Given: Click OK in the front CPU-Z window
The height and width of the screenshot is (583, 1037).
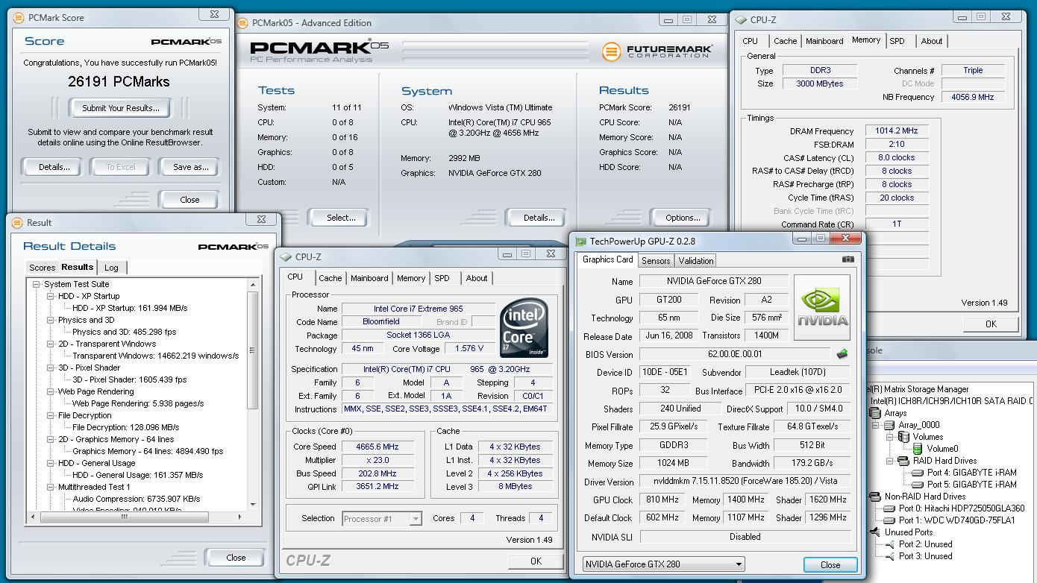Looking at the screenshot, I should click(536, 561).
